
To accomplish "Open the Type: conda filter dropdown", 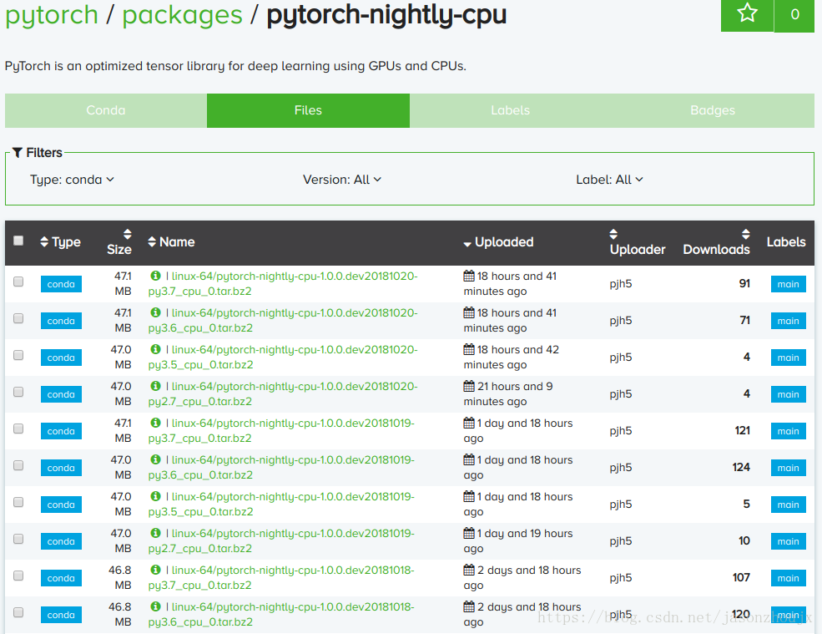I will click(x=72, y=180).
